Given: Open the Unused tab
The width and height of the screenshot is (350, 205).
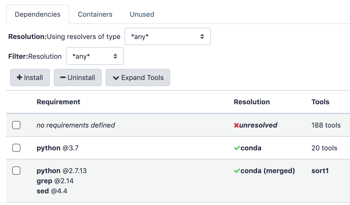Looking at the screenshot, I should click(x=142, y=14).
